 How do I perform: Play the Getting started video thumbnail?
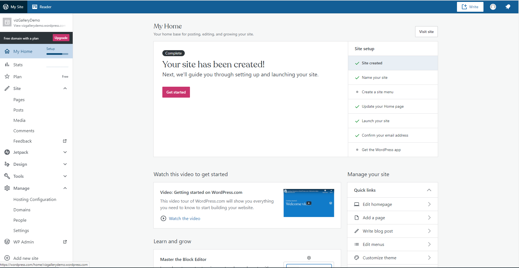pyautogui.click(x=309, y=203)
